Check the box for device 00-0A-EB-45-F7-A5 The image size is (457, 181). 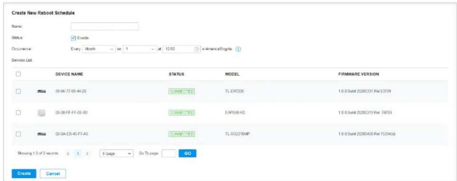(19, 134)
